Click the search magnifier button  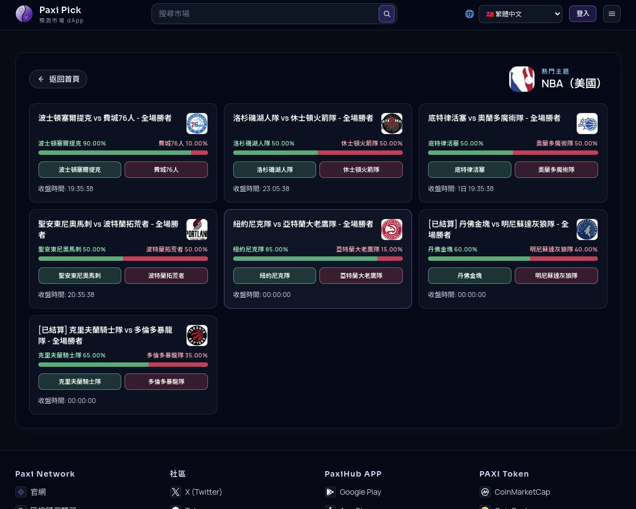pos(386,14)
